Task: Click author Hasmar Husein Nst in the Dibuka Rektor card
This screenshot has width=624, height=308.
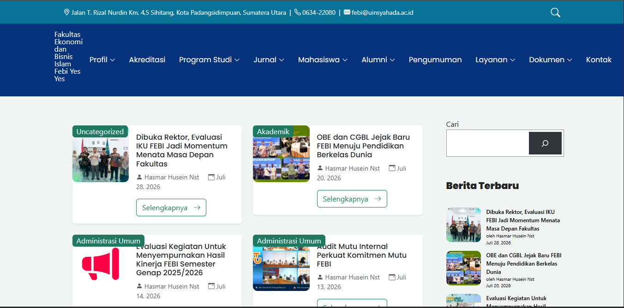Action: pos(172,177)
